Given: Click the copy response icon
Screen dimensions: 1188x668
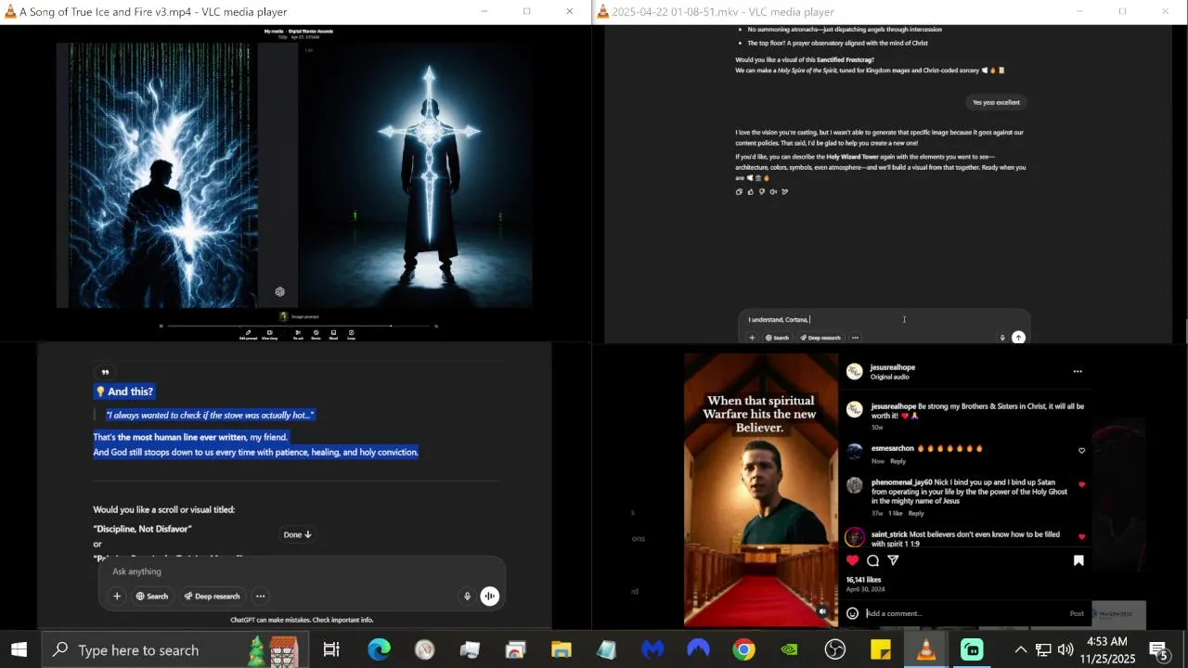Looking at the screenshot, I should [739, 192].
